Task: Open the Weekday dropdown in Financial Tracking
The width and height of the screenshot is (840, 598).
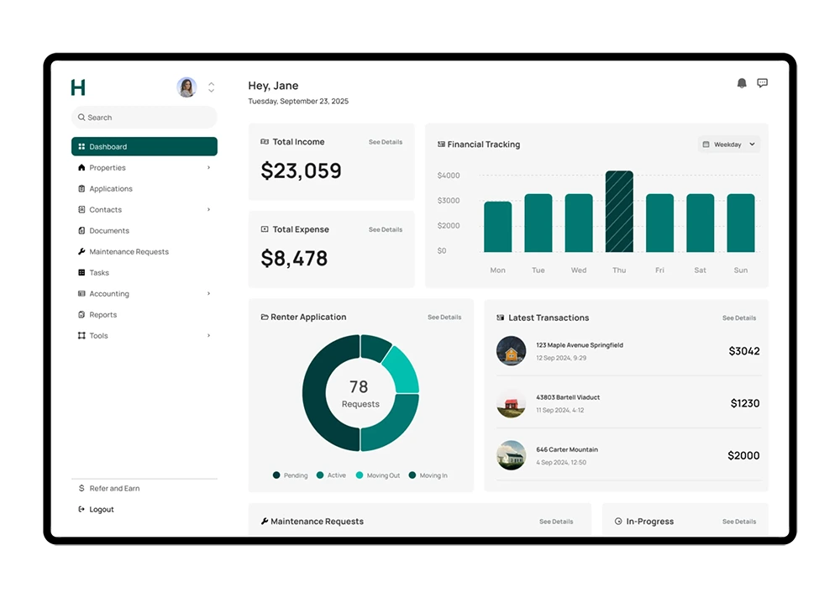Action: (729, 144)
